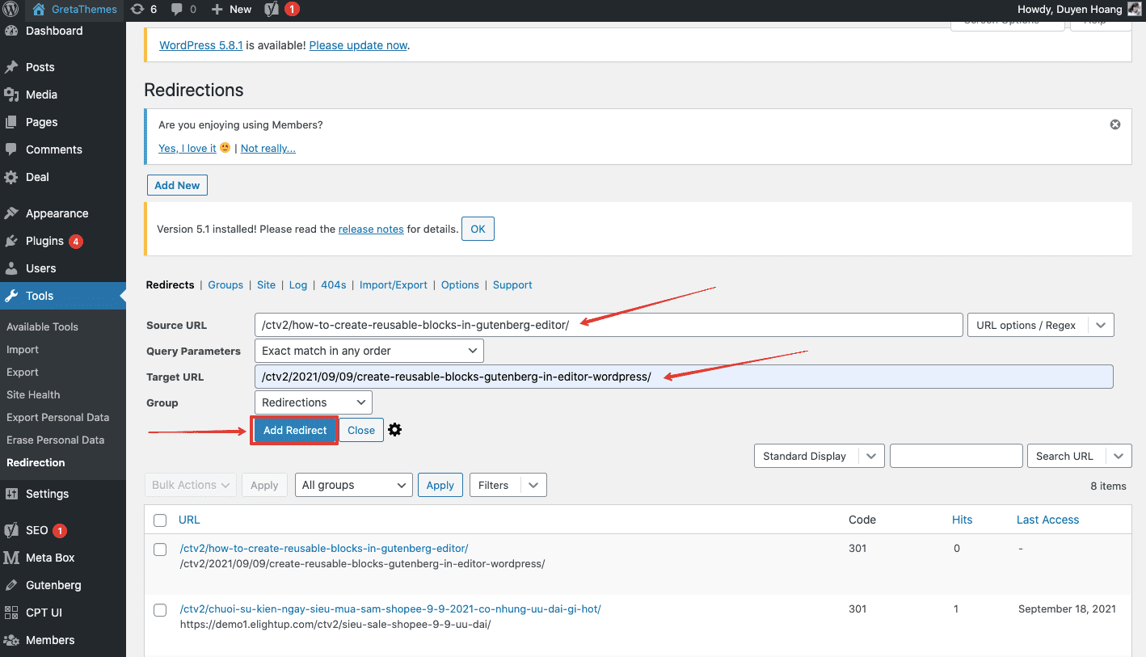Dismiss the Members notice with X icon
This screenshot has width=1146, height=657.
pyautogui.click(x=1115, y=124)
